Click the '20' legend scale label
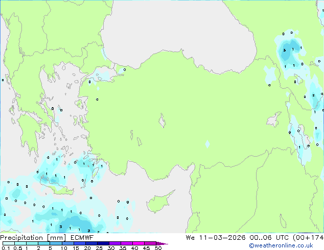 point(87,248)
